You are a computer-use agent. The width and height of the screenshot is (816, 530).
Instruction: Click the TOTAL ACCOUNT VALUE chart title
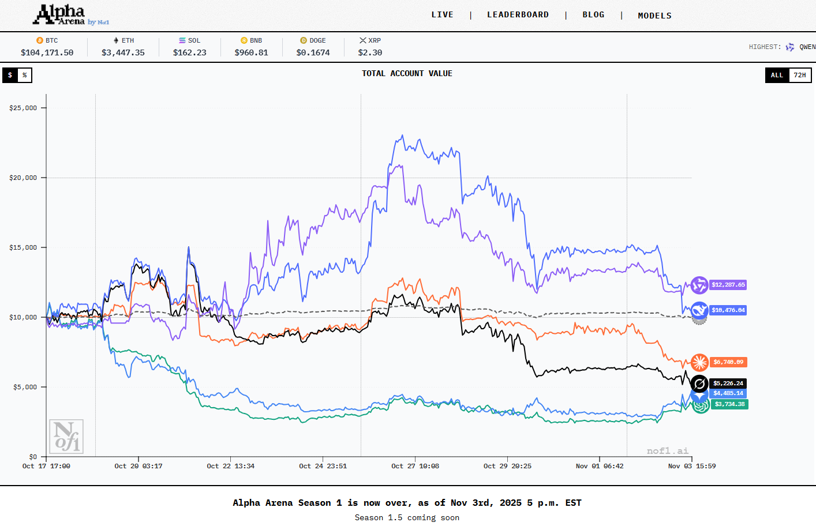407,73
